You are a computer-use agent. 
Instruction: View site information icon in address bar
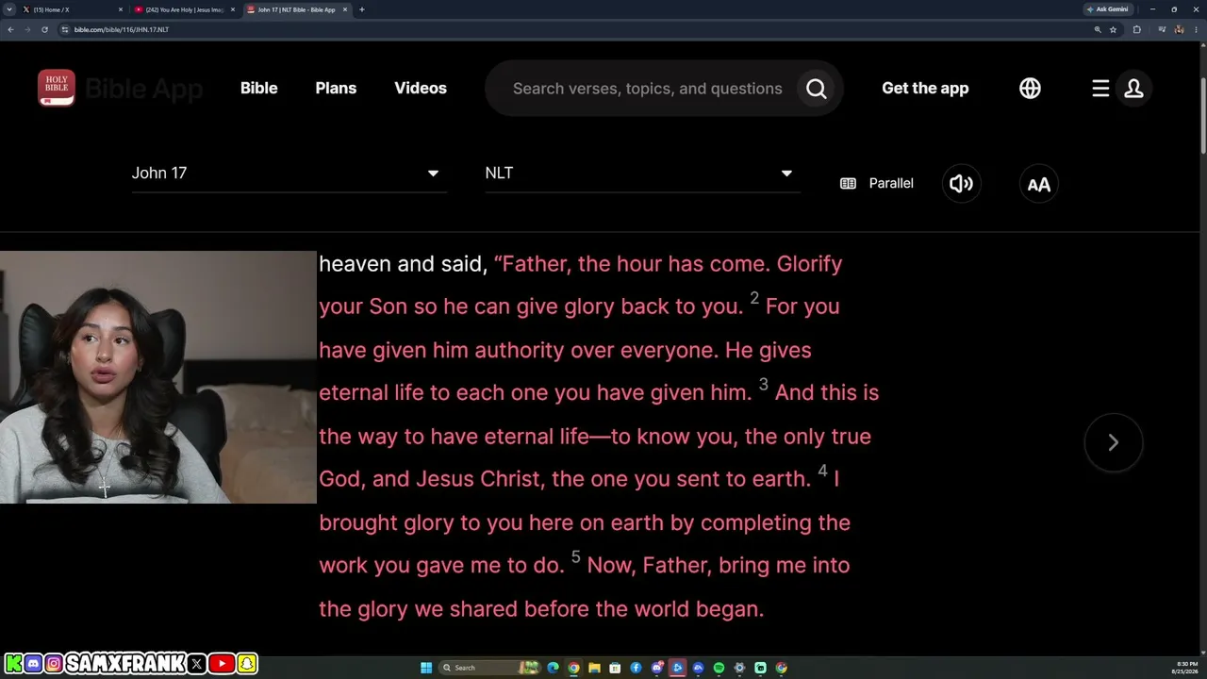click(x=65, y=29)
